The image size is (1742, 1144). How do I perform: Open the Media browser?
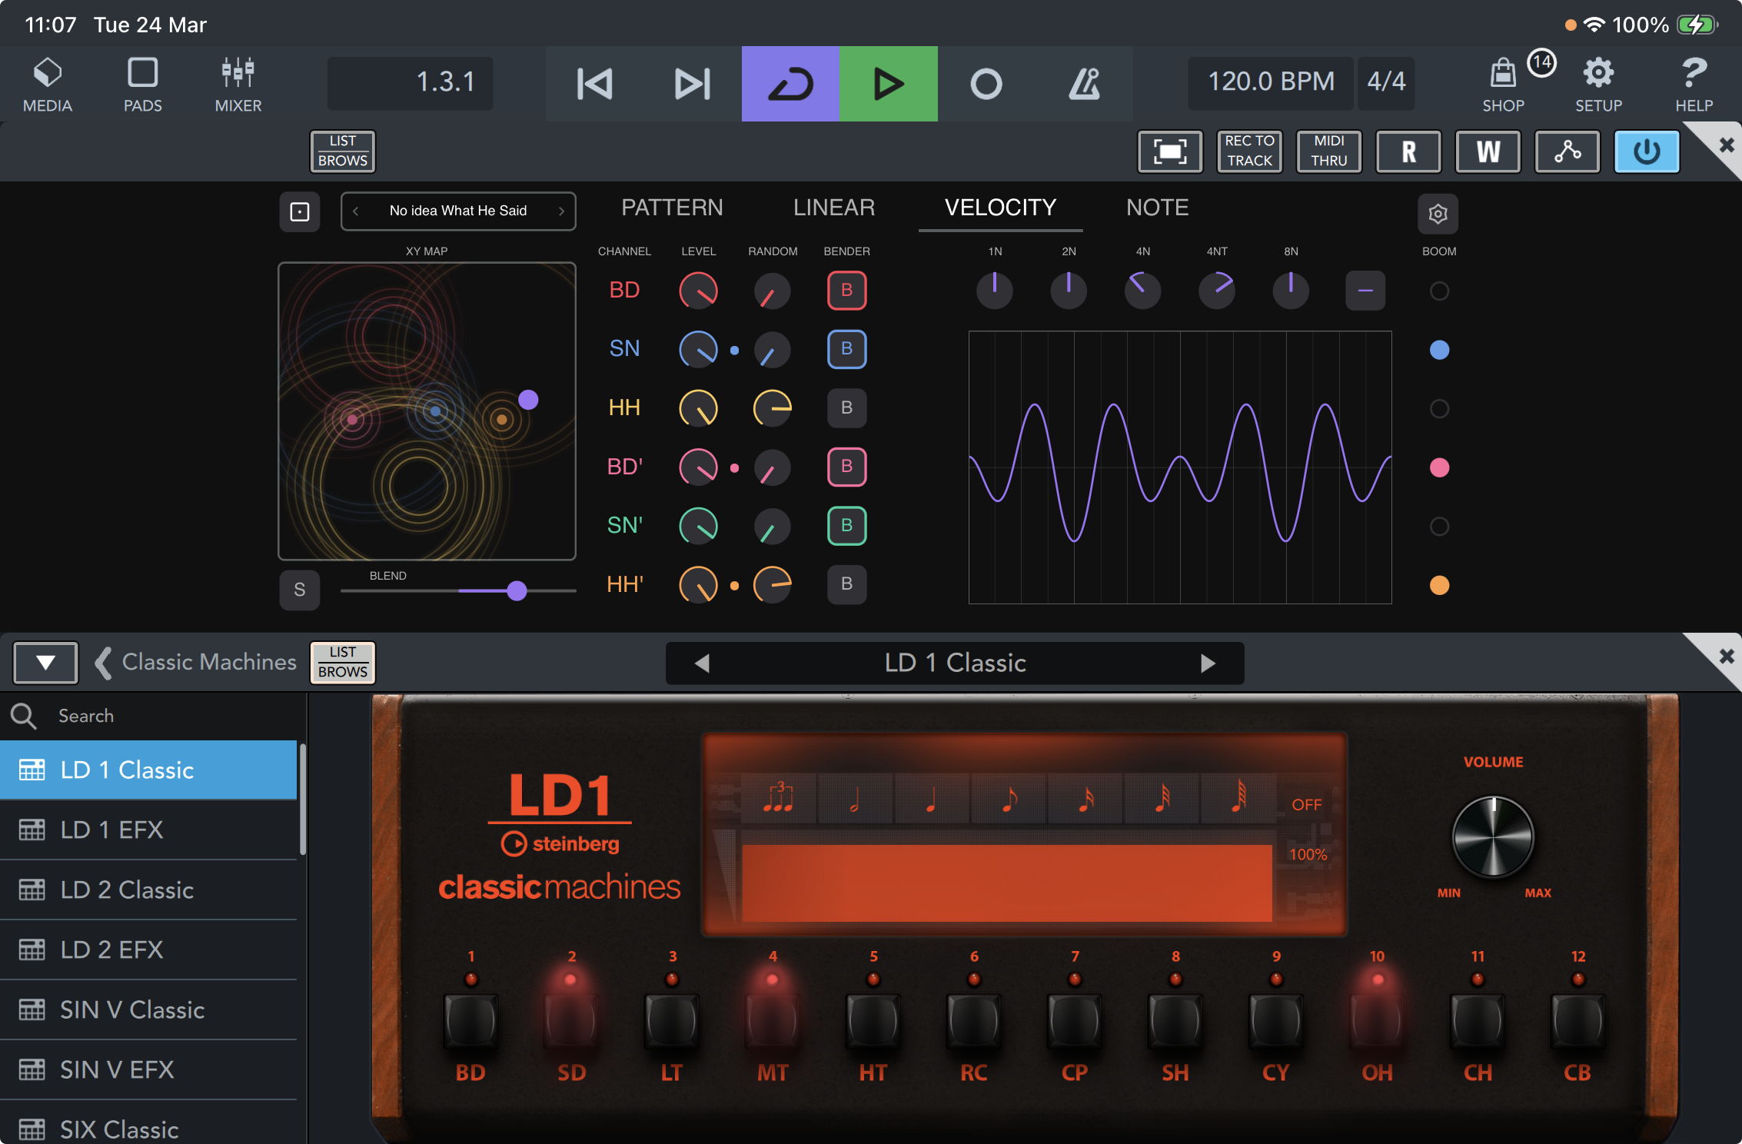point(47,83)
